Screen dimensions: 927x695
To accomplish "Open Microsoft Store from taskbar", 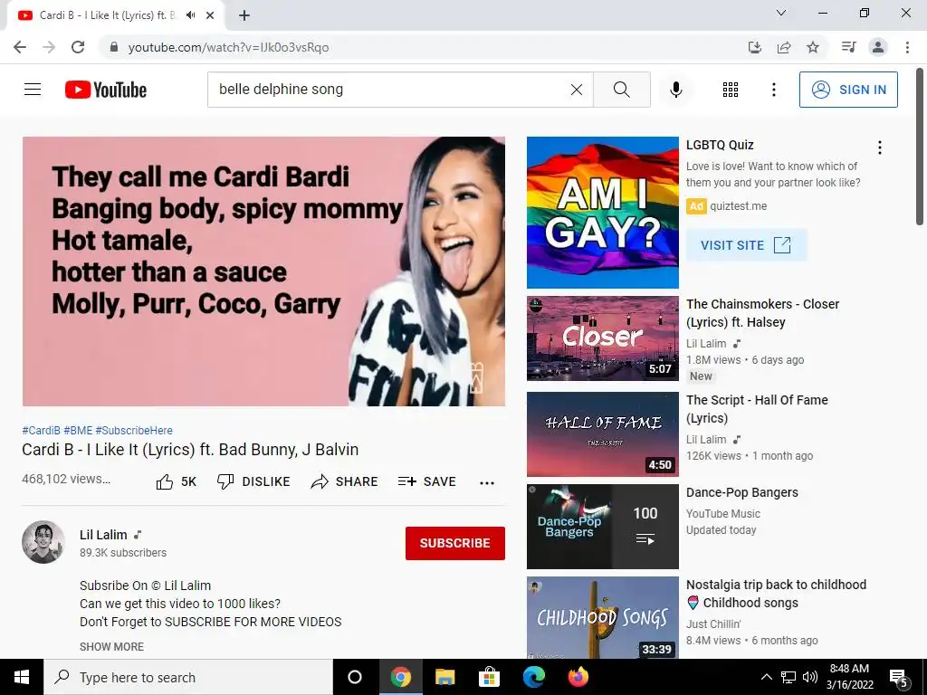I will [489, 677].
